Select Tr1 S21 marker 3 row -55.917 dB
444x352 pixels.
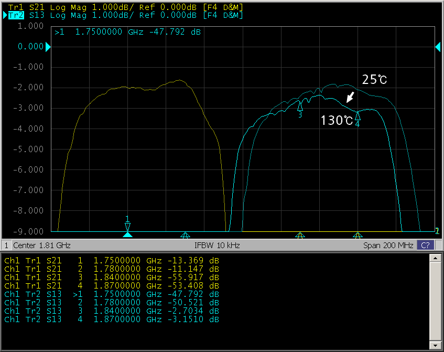pos(112,277)
